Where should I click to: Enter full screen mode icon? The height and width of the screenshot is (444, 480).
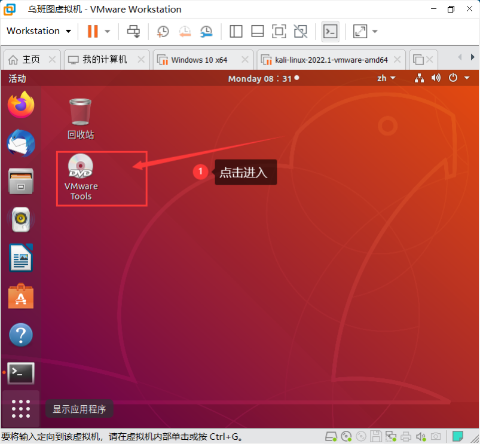[279, 31]
